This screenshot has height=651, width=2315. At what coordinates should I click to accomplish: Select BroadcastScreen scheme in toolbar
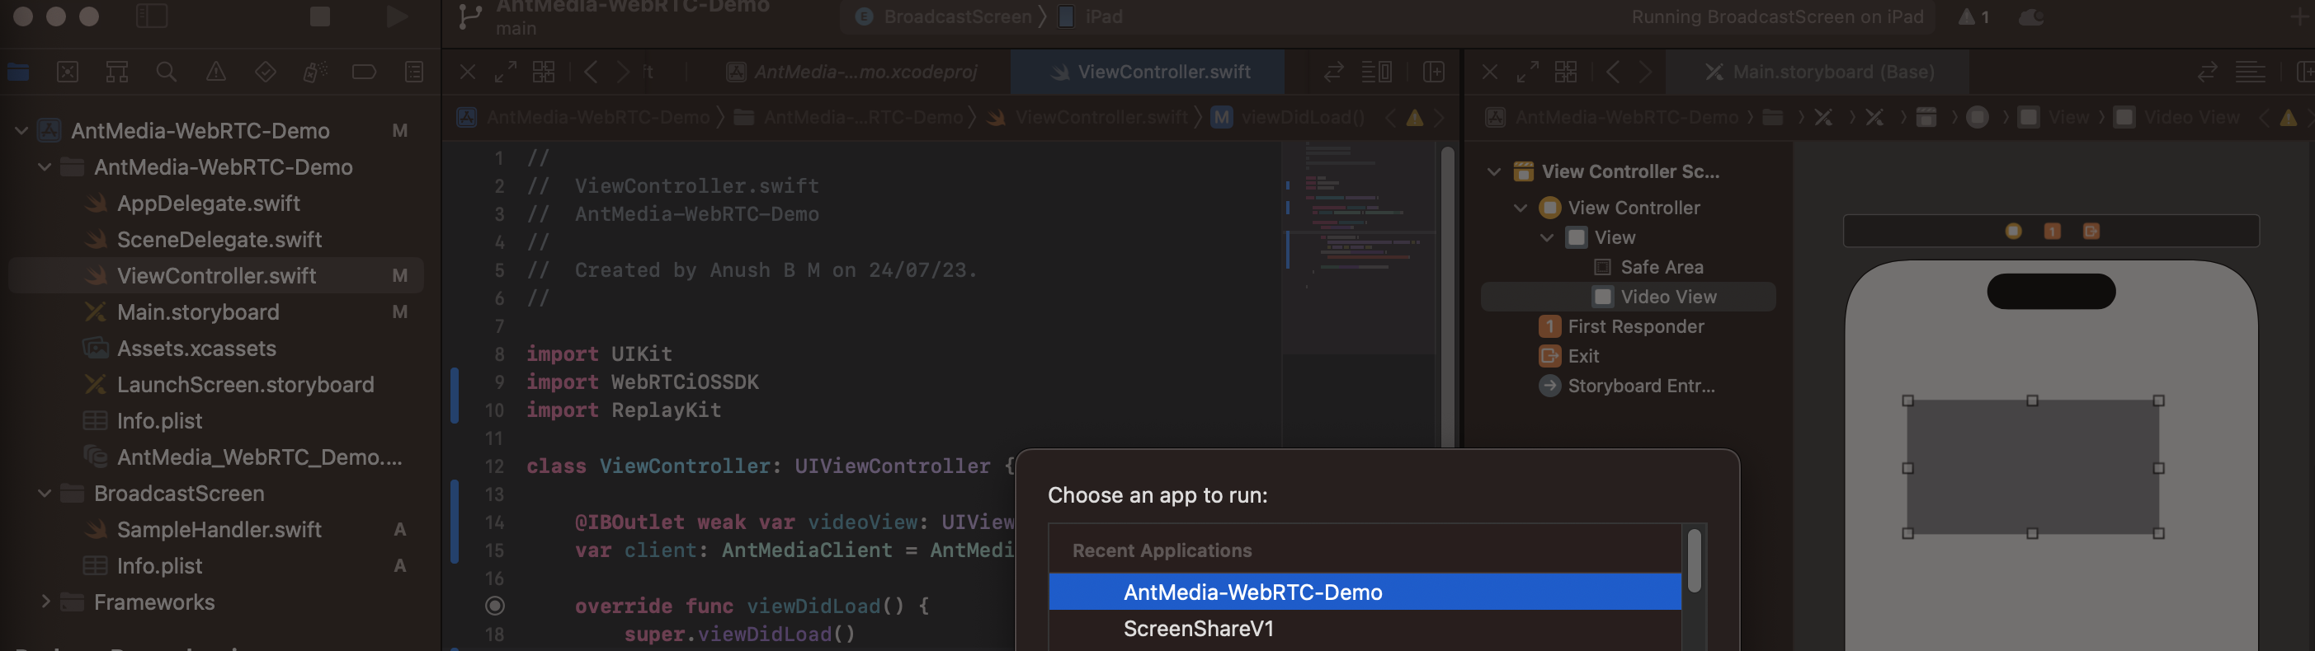945,16
